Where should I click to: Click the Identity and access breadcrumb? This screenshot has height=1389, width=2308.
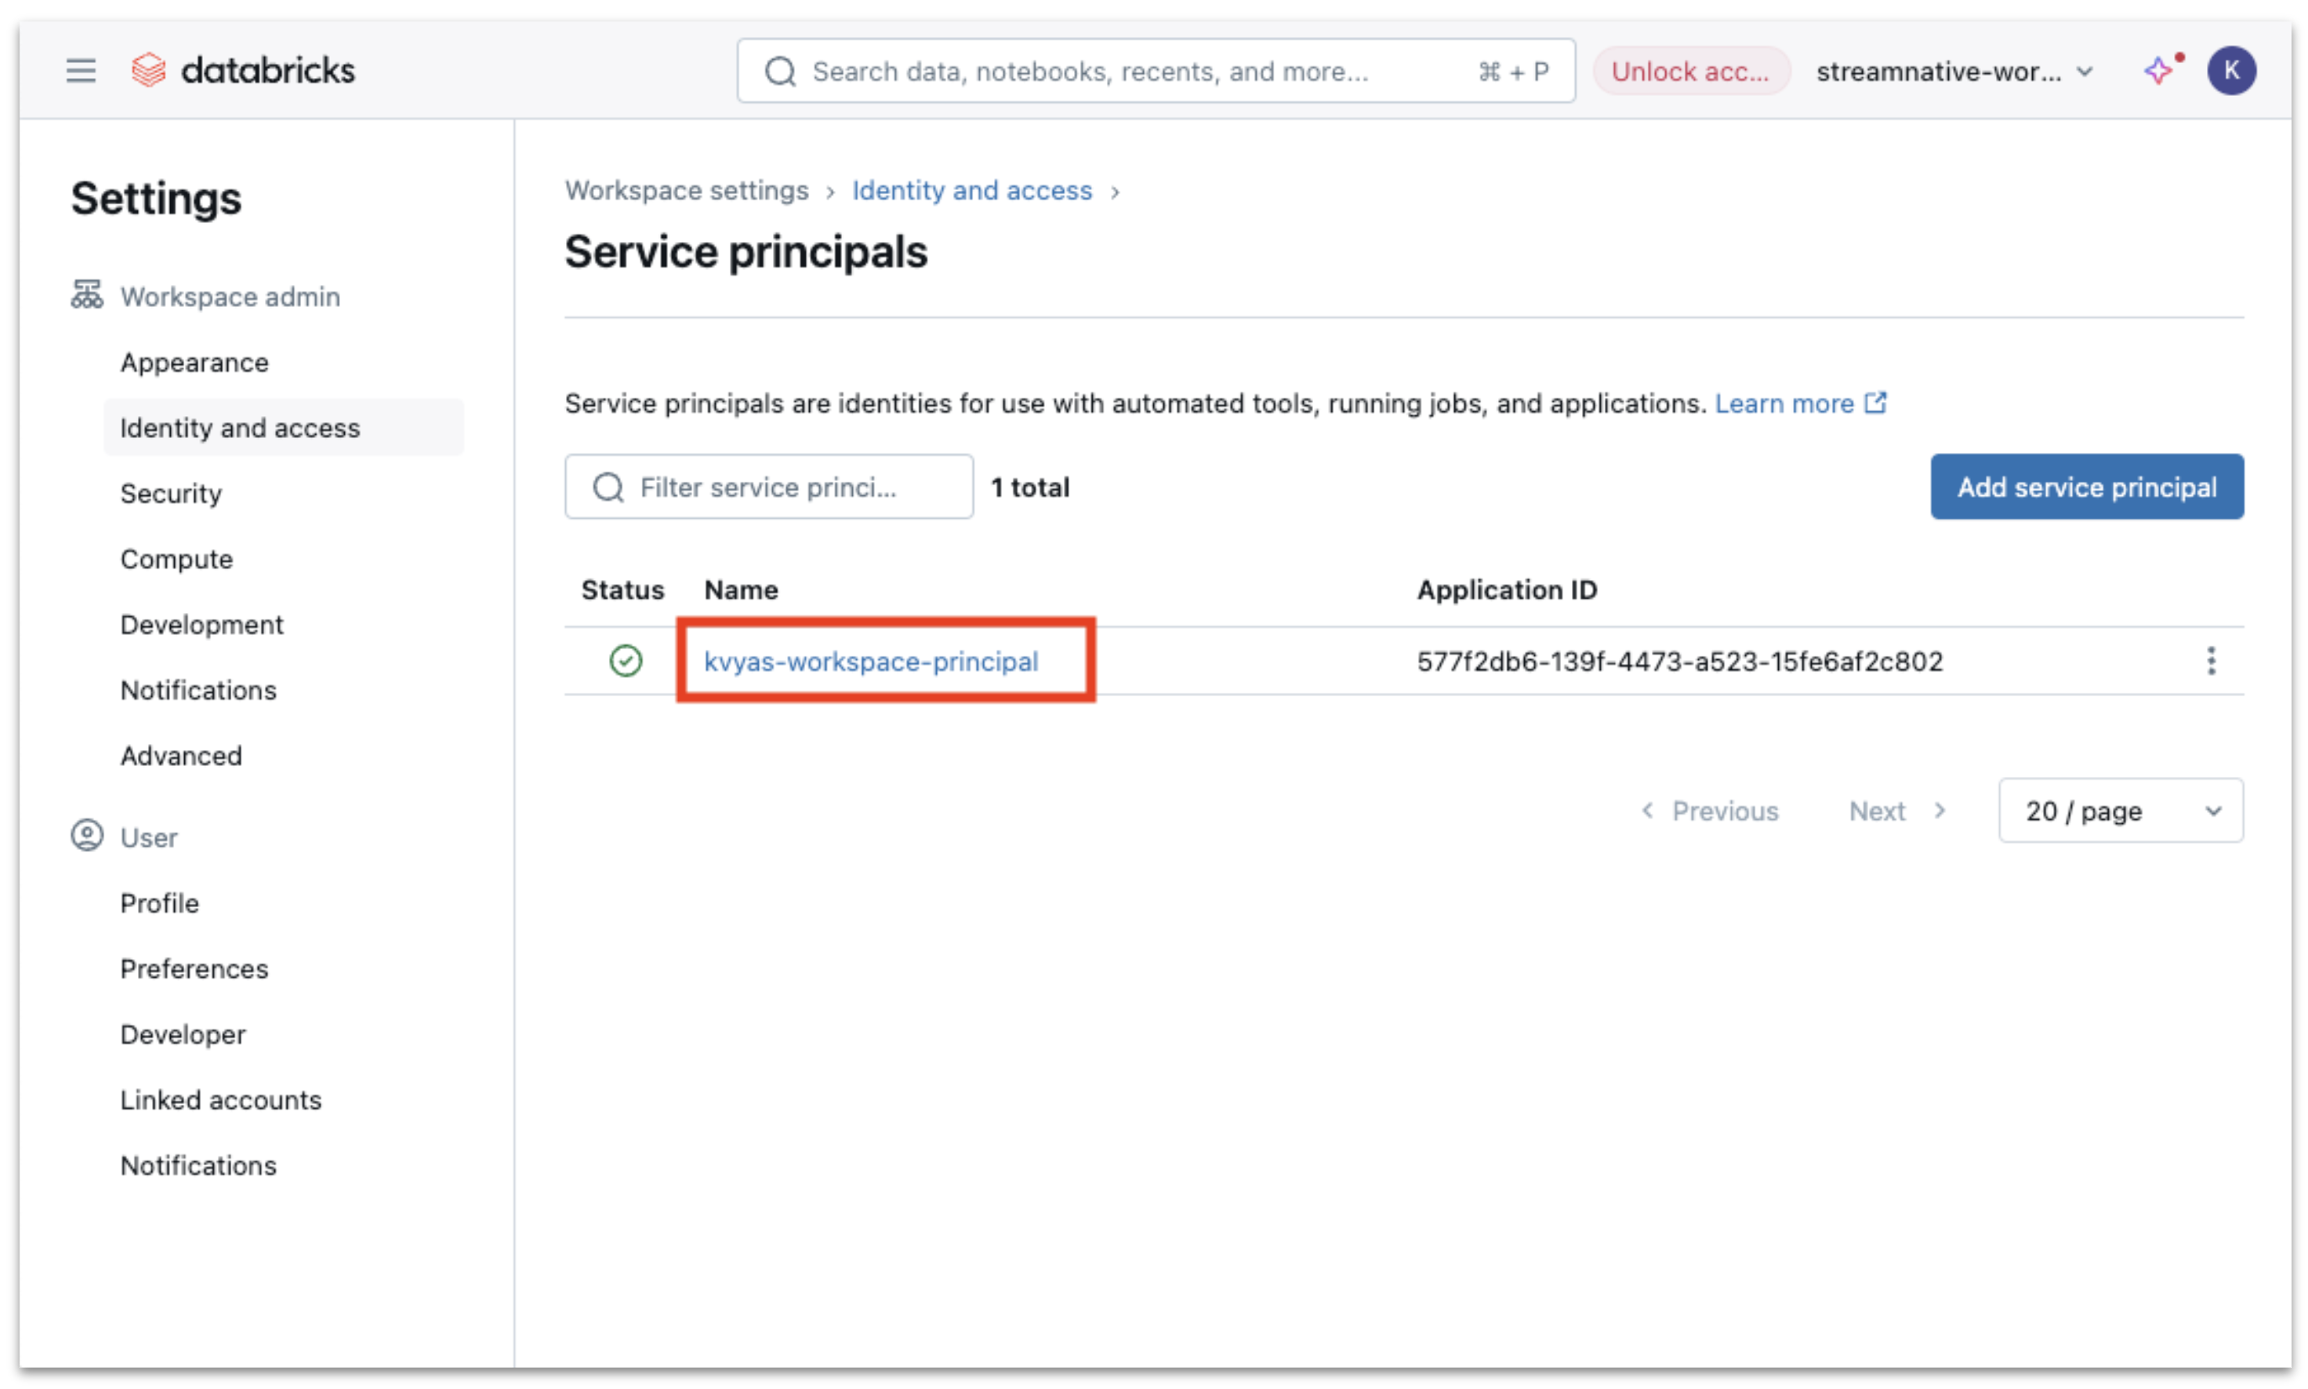pos(971,190)
